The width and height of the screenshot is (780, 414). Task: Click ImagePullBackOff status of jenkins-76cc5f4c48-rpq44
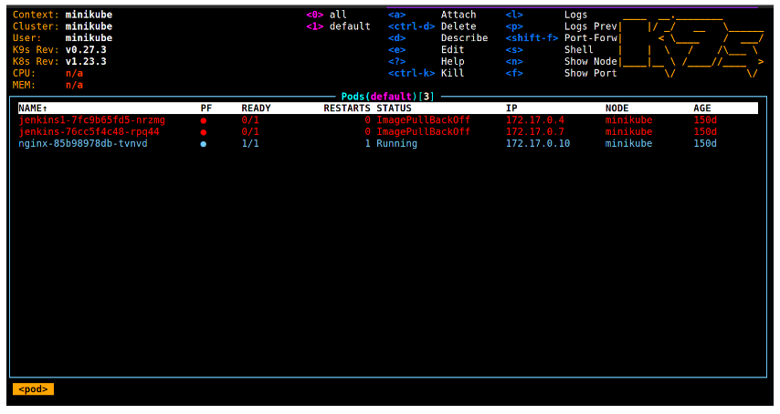click(x=423, y=132)
